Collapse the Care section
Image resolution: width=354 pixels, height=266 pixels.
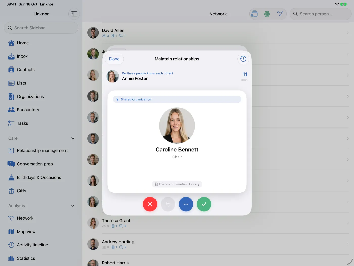coord(73,138)
